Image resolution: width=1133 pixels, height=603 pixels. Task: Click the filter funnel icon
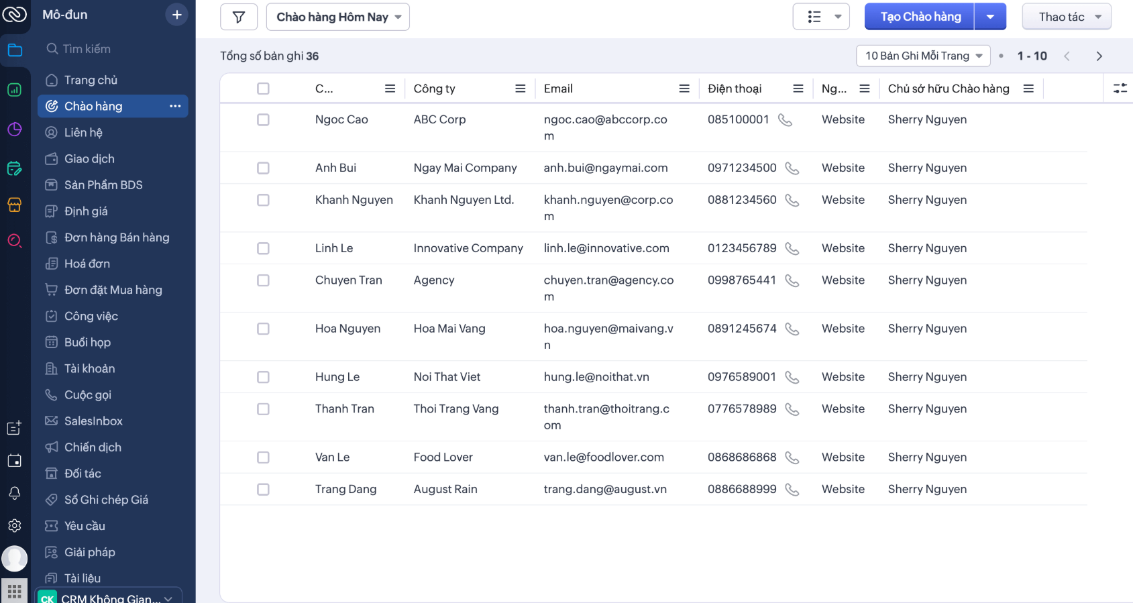tap(239, 17)
